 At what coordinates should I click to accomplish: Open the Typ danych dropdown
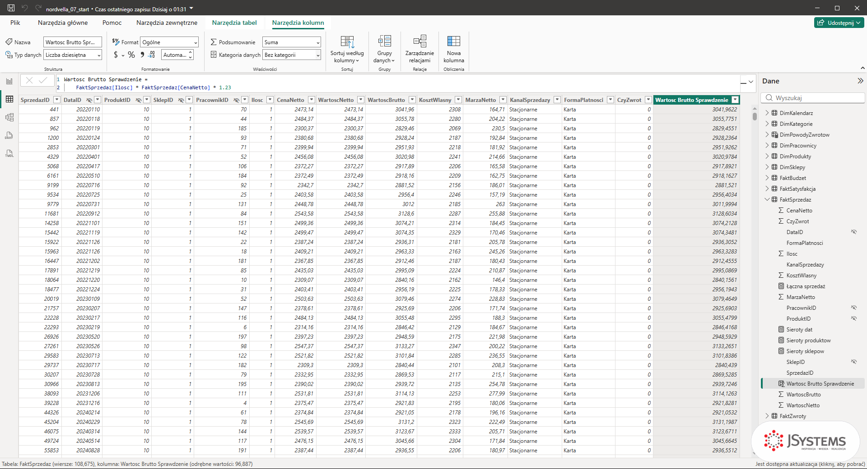(x=73, y=55)
